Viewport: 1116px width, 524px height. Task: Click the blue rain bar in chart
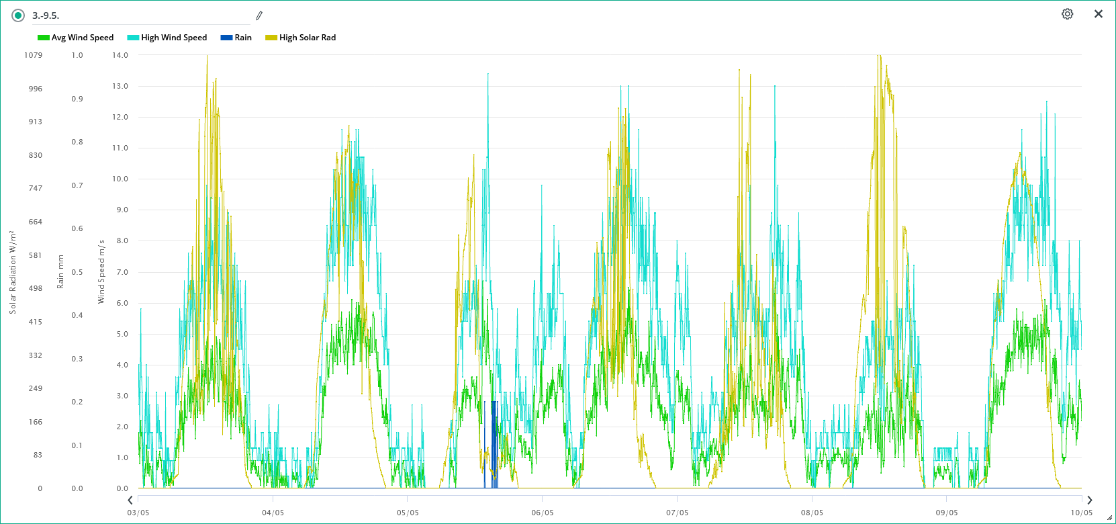coord(494,443)
